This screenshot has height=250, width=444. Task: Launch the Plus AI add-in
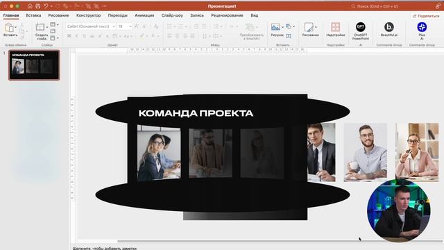[x=422, y=31]
